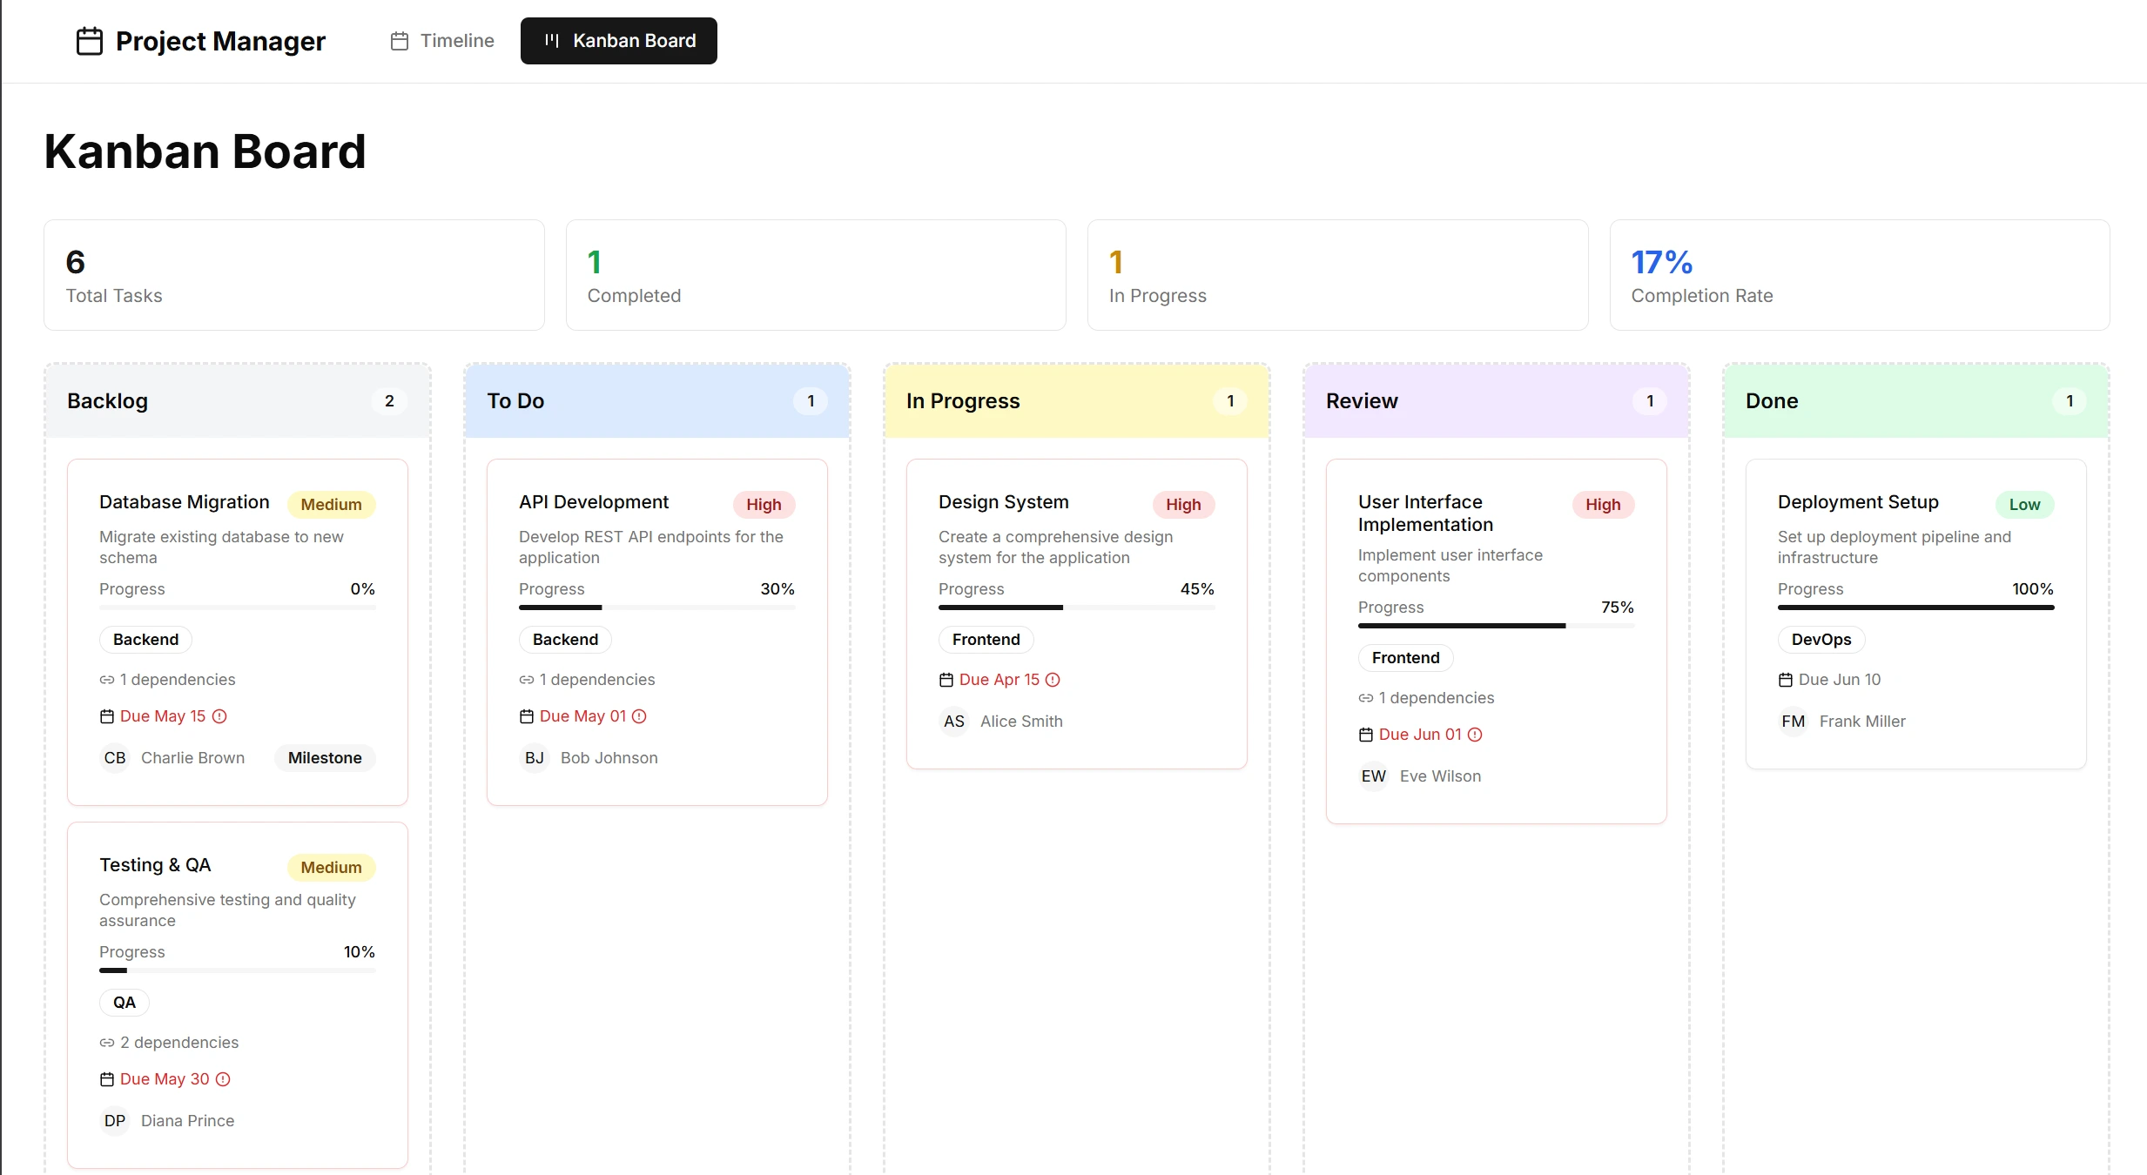Select the Kanban Board tab

[x=618, y=41]
